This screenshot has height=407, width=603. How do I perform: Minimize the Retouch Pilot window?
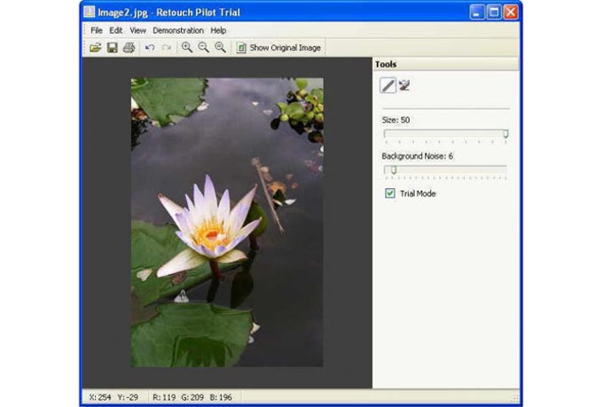coord(477,12)
